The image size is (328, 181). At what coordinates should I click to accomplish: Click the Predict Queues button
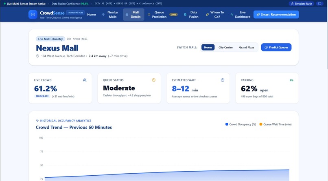coord(276,47)
